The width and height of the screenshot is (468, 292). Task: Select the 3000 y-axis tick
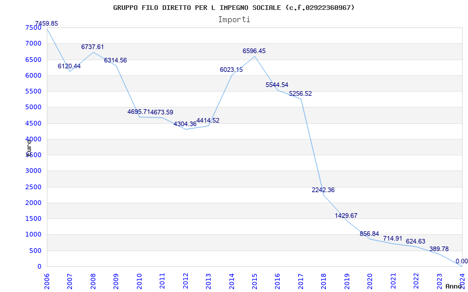point(33,171)
